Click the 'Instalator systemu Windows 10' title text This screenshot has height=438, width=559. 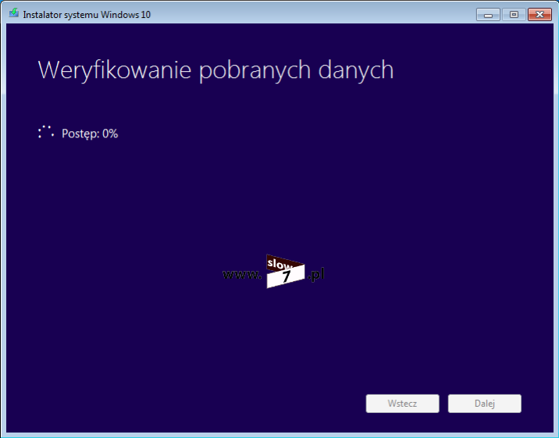tap(87, 15)
